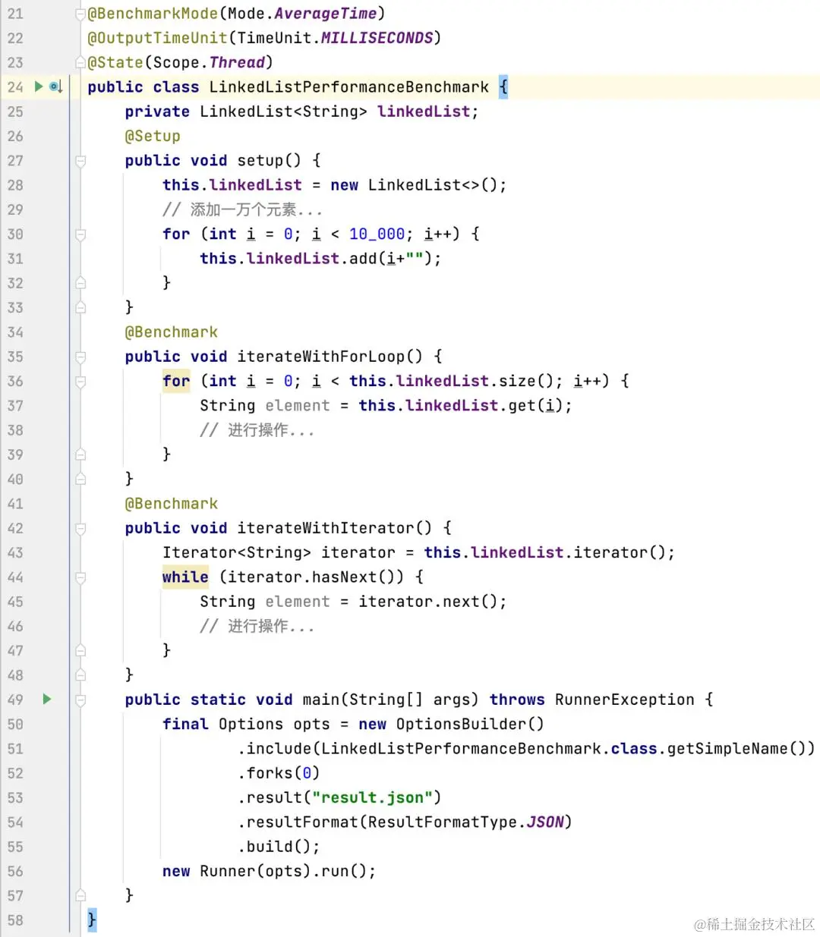Collapse while loop fold on line 44
The image size is (820, 937).
tap(80, 577)
